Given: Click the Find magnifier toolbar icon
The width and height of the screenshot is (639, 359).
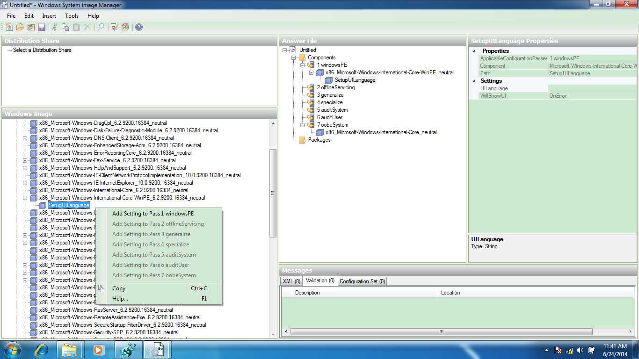Looking at the screenshot, I should 101,27.
